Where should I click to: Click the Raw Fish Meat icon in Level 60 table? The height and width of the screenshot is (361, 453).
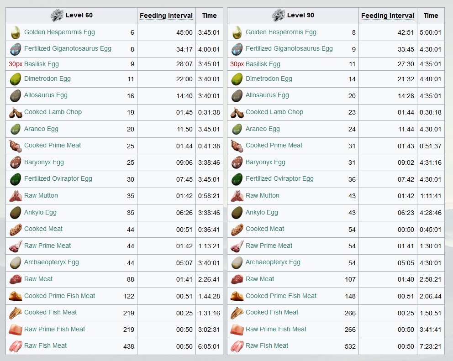tap(16, 346)
